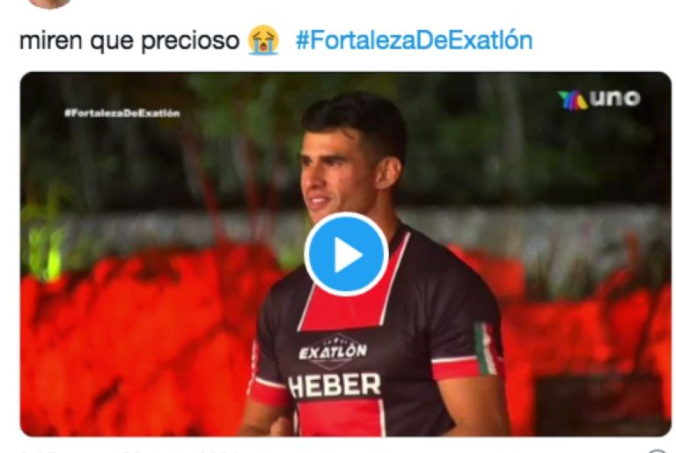The height and width of the screenshot is (453, 676).
Task: Click the white triangle inside the blue circle
Action: pyautogui.click(x=349, y=255)
